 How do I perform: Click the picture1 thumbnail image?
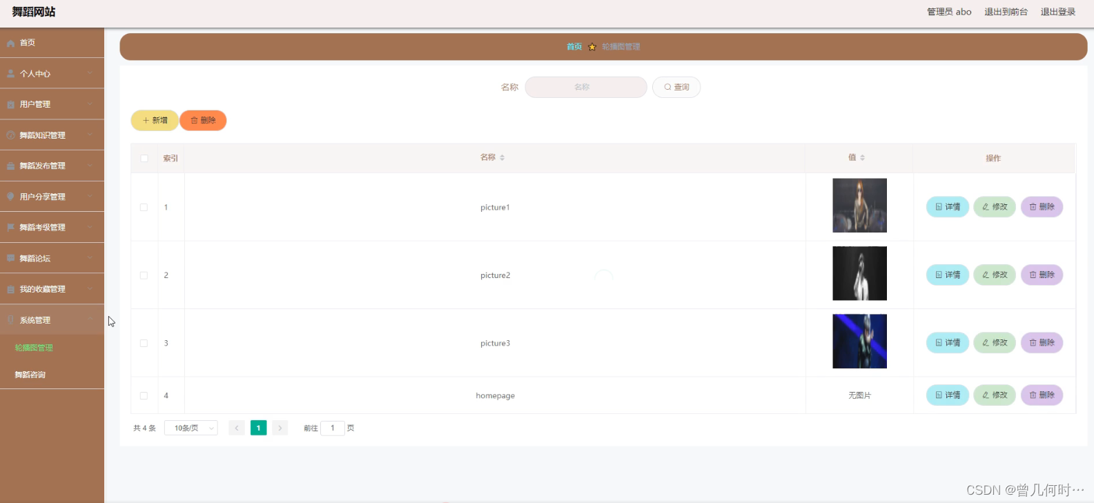pos(859,206)
